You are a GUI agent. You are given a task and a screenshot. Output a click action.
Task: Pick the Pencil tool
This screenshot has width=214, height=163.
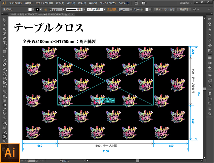(x=4, y=60)
